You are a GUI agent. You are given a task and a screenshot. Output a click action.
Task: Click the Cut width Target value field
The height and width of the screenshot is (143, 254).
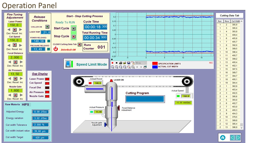41,138
